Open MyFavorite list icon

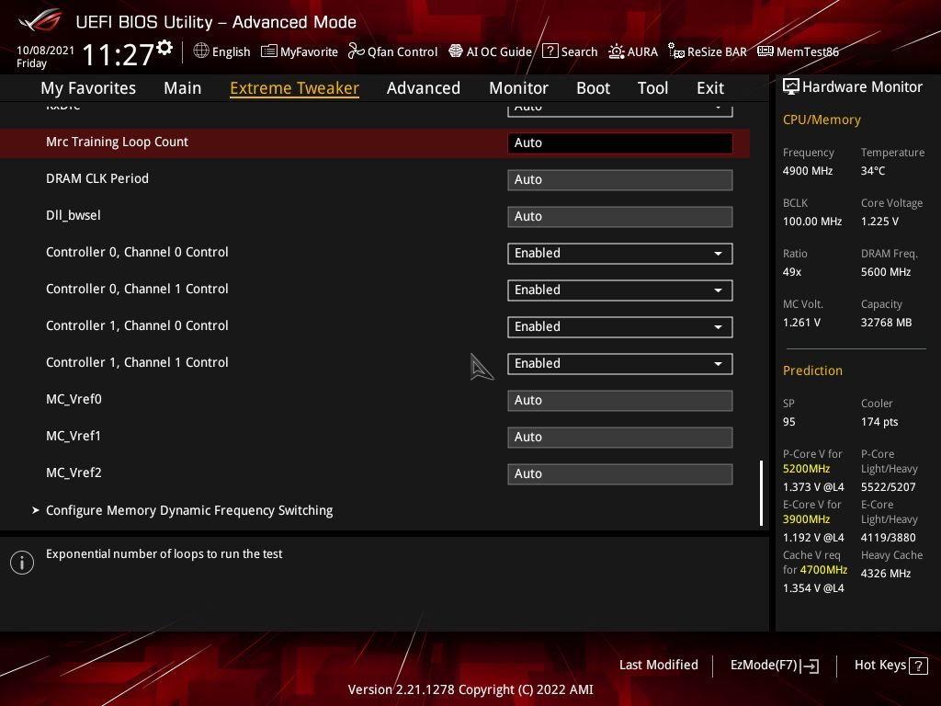[x=269, y=51]
